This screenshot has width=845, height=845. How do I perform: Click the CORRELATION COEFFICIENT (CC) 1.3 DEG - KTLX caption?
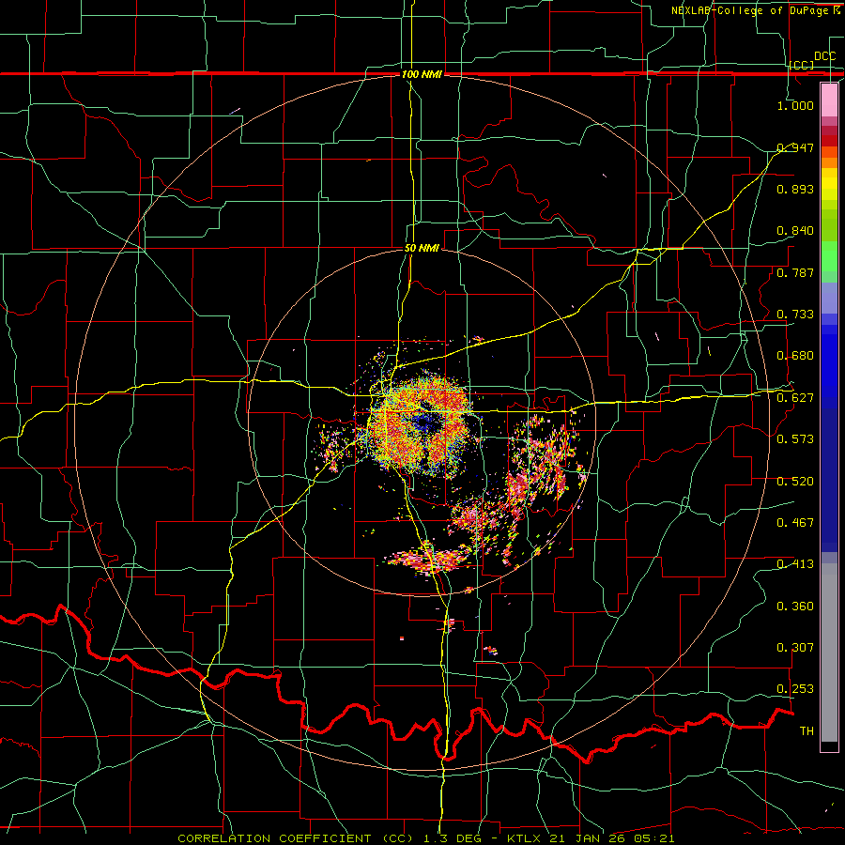[x=360, y=838]
